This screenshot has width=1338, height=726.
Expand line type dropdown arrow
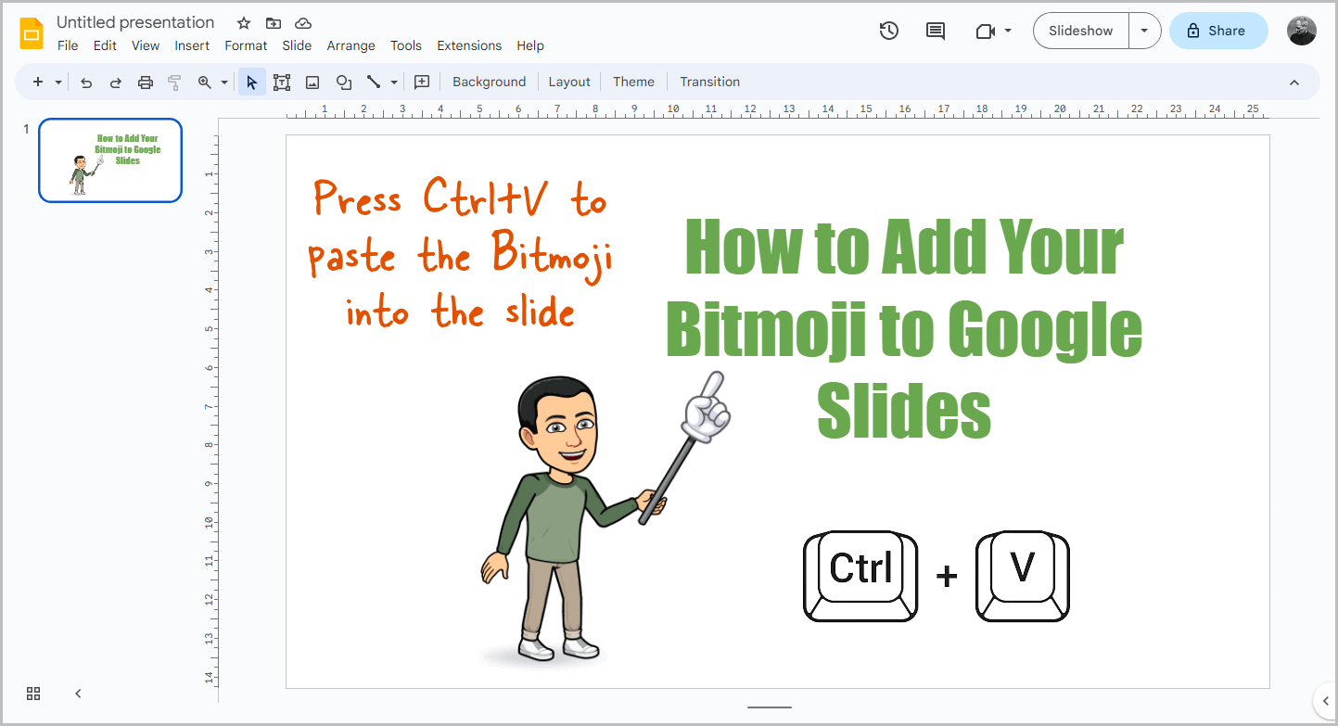click(x=393, y=82)
